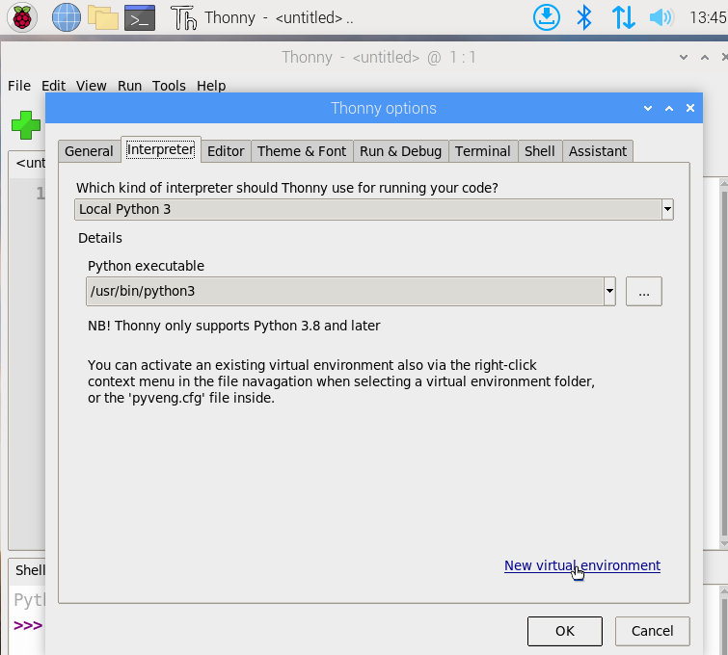The width and height of the screenshot is (728, 655).
Task: Maximize the main Thonny window
Action: click(x=704, y=58)
